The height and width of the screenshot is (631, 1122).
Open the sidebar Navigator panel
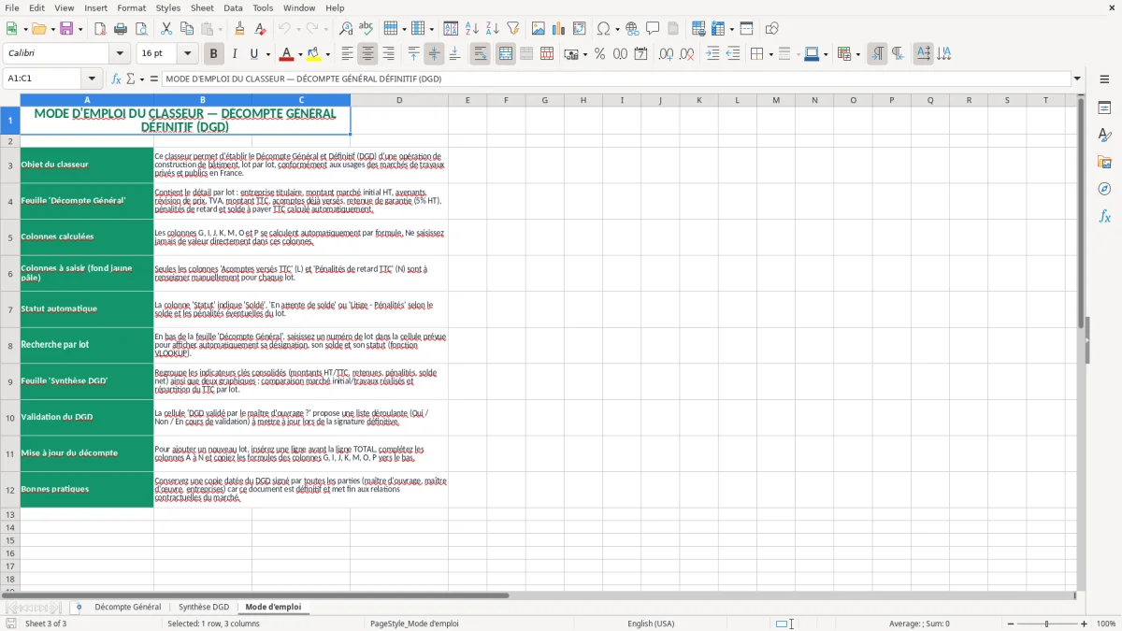[1104, 189]
